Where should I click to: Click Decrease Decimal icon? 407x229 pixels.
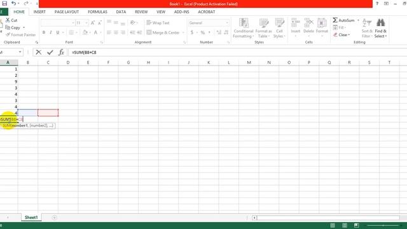coord(226,32)
